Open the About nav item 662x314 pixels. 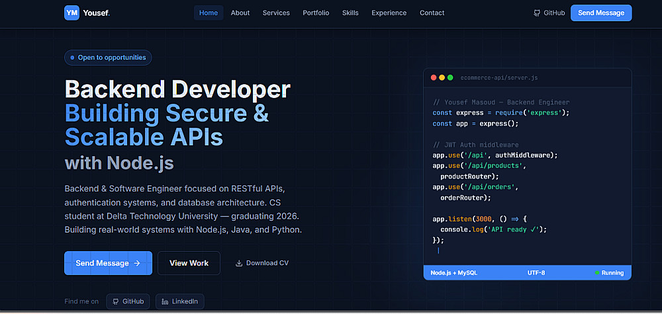(240, 13)
